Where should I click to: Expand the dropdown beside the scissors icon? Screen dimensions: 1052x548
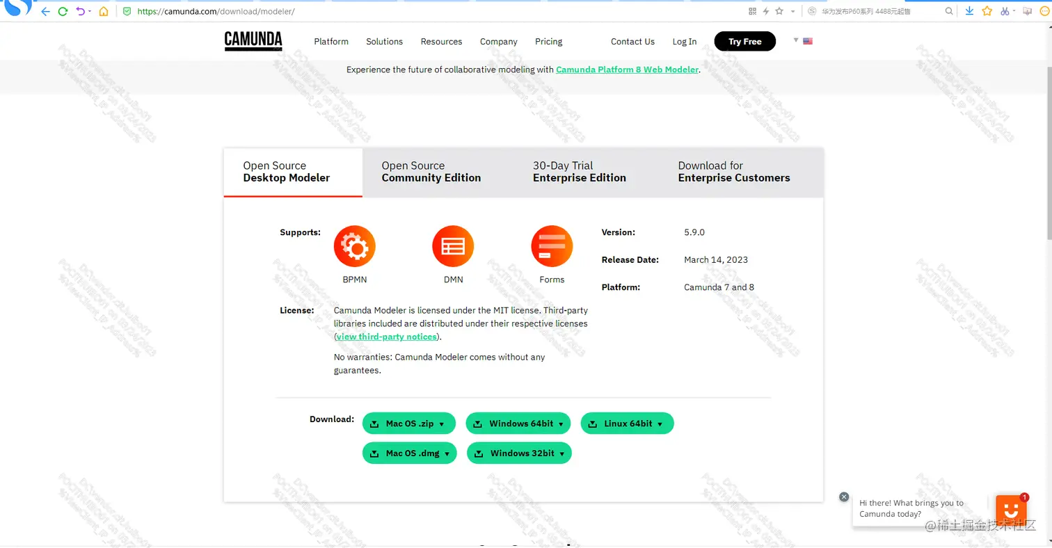point(1014,11)
